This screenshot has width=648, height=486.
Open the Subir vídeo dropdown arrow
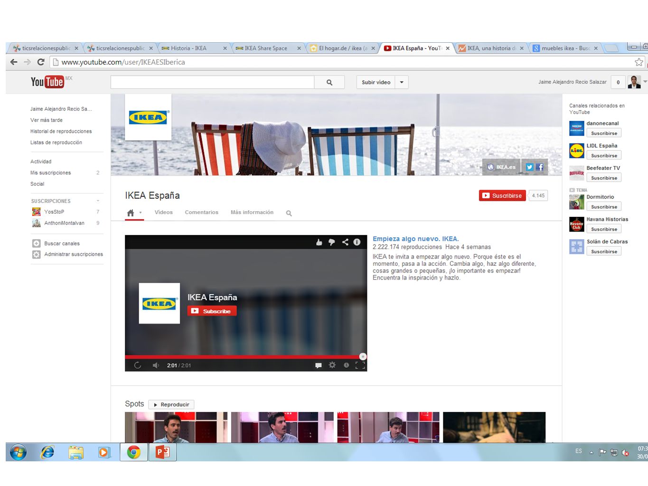coord(402,82)
